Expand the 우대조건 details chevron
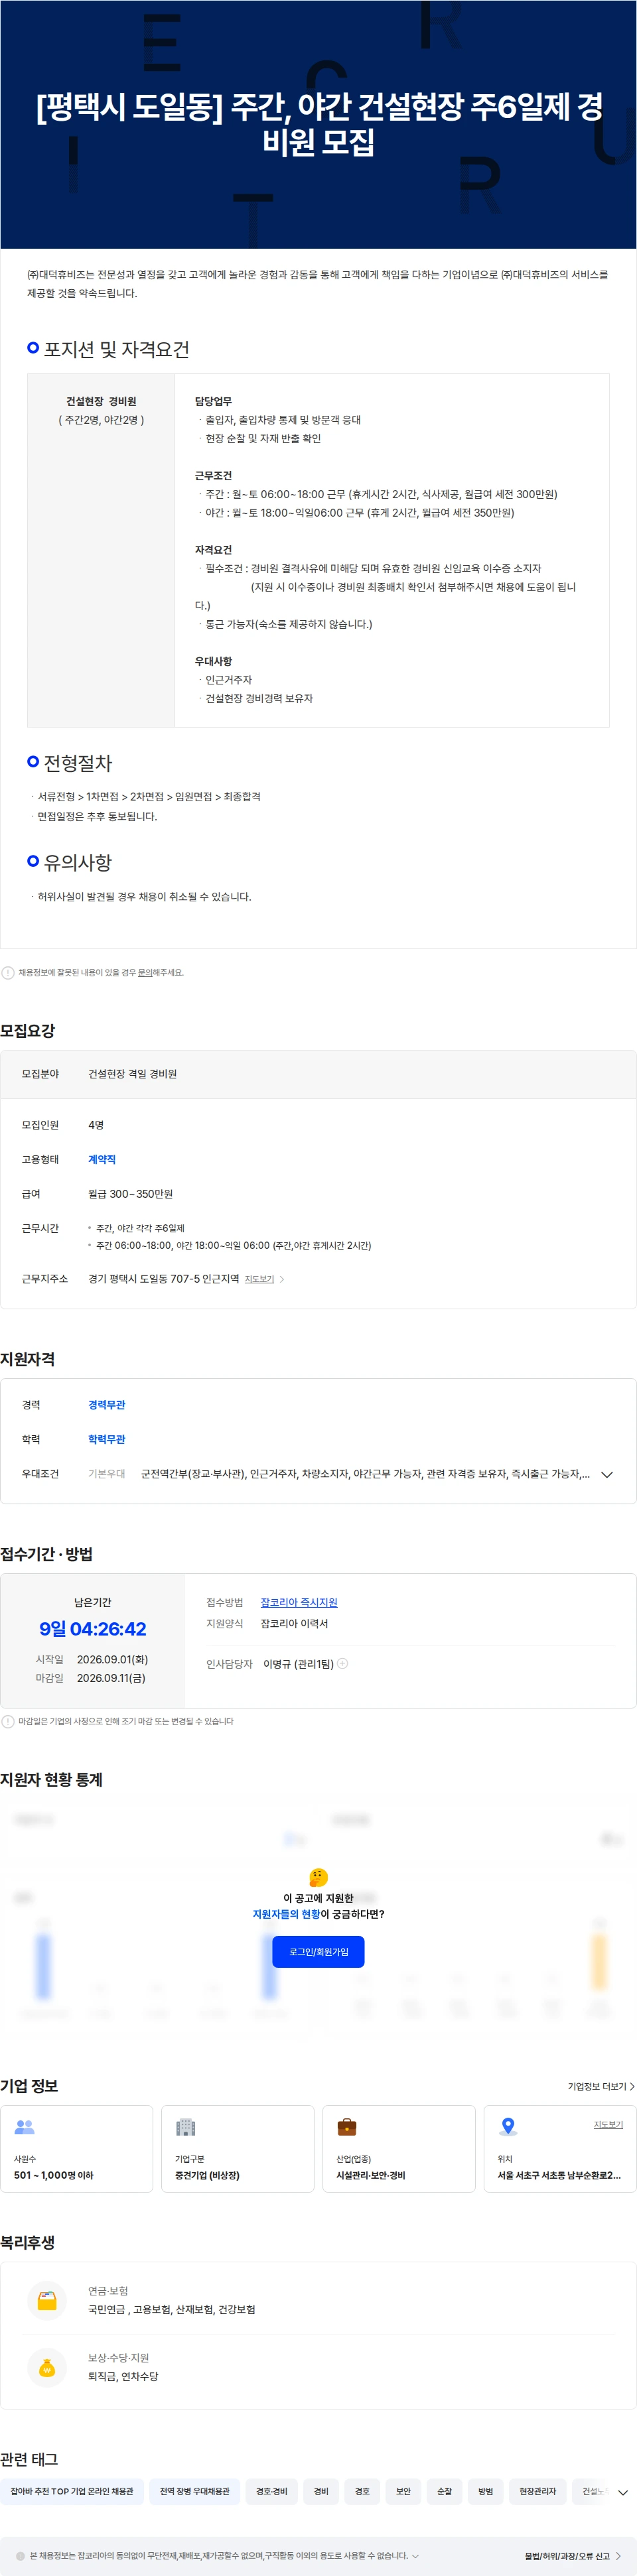The width and height of the screenshot is (637, 2576). (x=606, y=1474)
